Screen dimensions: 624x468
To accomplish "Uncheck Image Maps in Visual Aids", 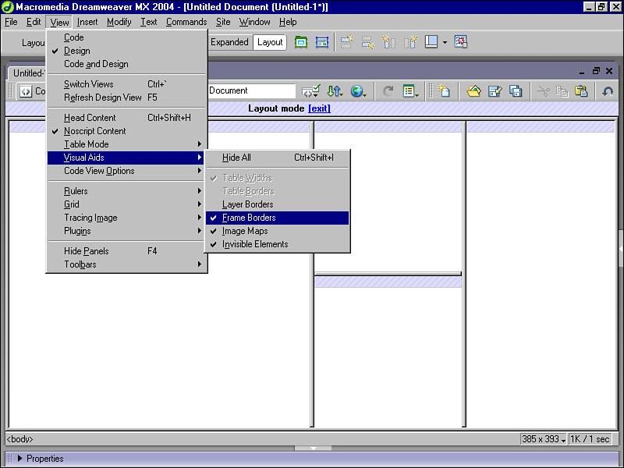I will click(244, 231).
